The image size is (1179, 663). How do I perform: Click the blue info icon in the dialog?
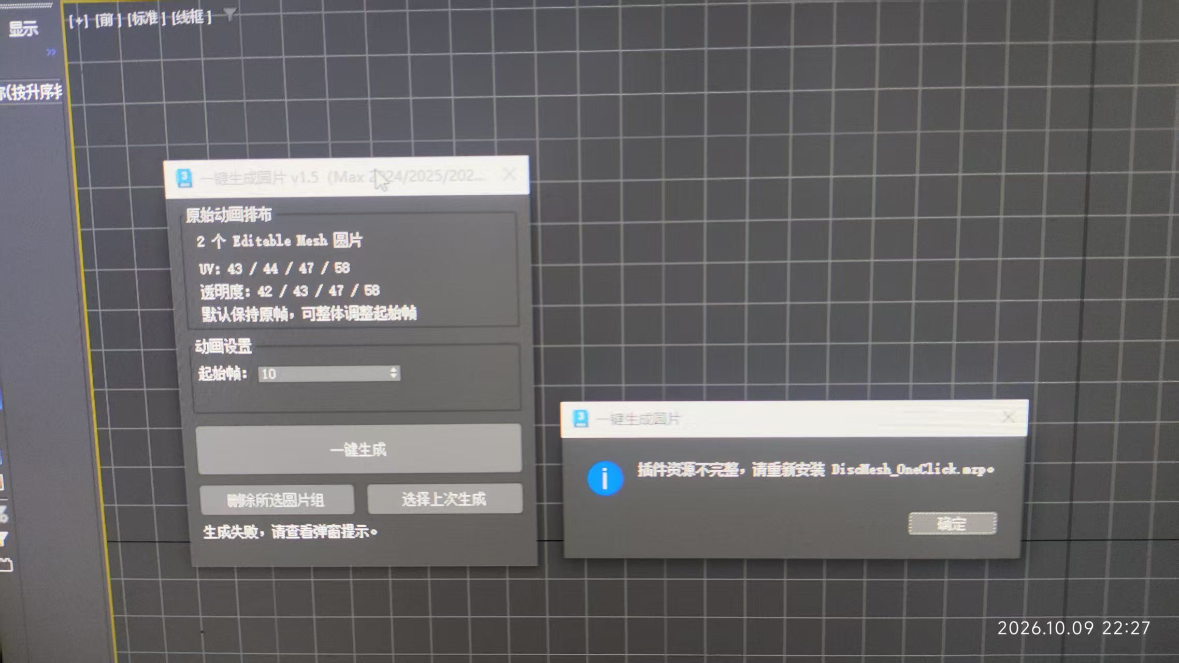605,478
